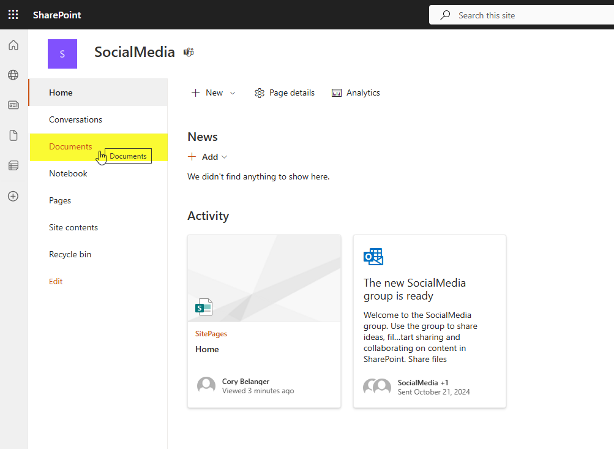Viewport: 614px width, 449px height.
Task: Click the SocialMedia +1 avatars
Action: (377, 387)
